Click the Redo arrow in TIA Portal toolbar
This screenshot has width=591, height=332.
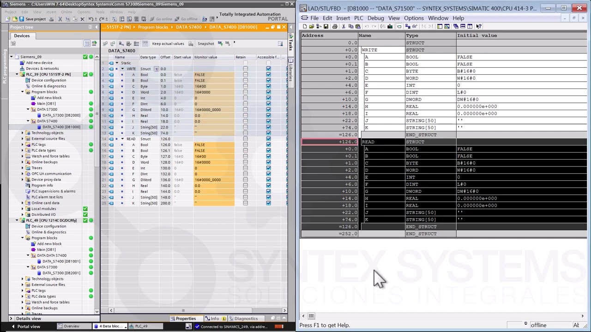(x=102, y=19)
